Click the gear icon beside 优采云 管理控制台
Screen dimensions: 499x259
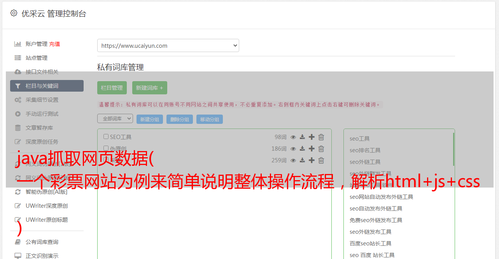14,13
